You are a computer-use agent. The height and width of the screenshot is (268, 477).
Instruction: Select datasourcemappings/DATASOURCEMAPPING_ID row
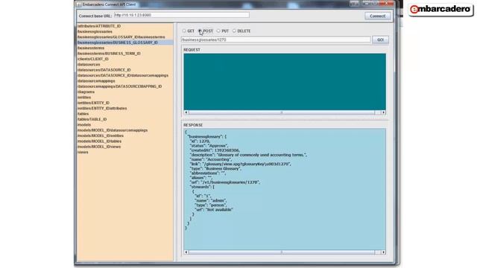pos(125,86)
